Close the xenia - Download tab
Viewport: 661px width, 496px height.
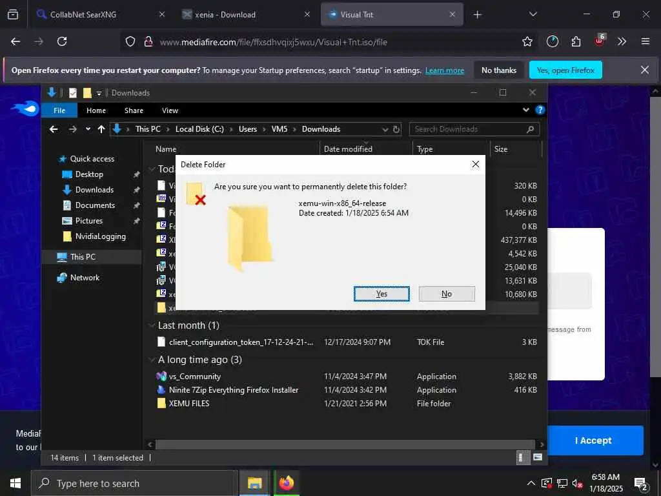click(307, 14)
